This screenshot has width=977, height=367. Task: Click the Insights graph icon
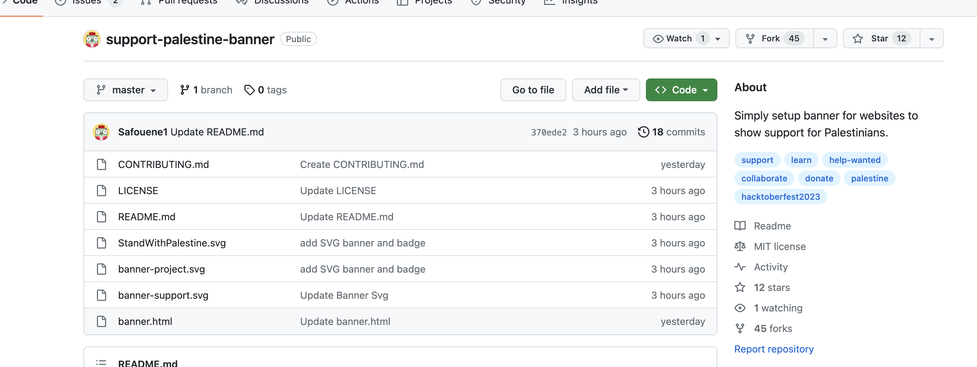tap(550, 2)
